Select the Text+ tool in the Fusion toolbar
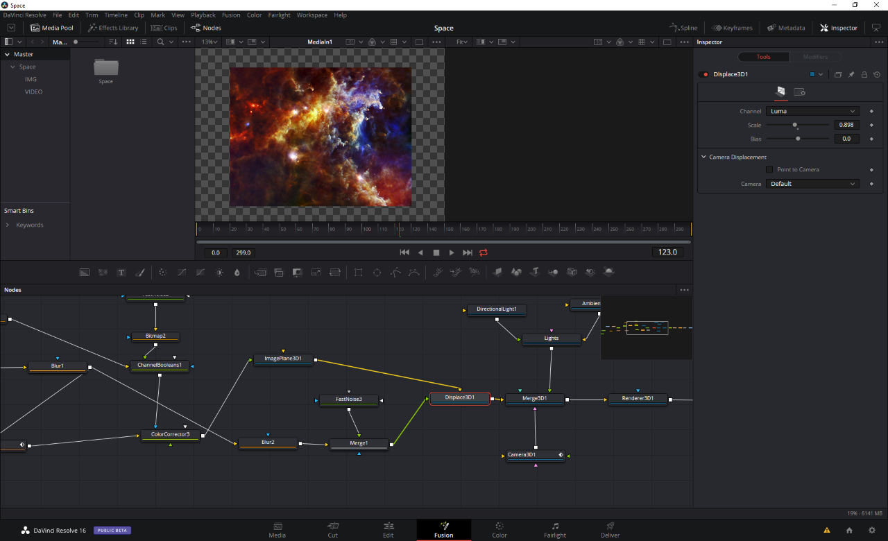This screenshot has height=541, width=888. [121, 272]
